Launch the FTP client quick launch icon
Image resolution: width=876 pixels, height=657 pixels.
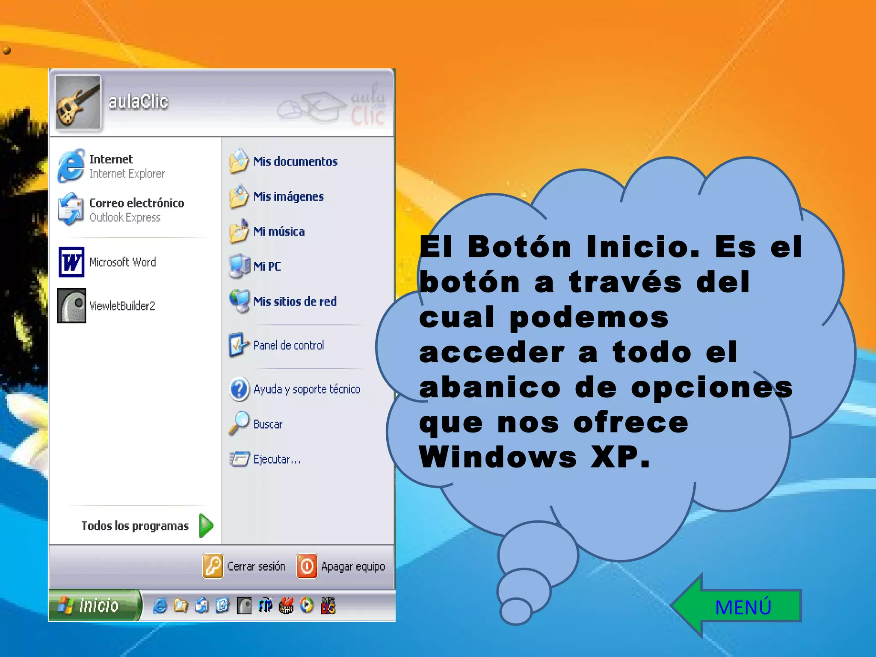[265, 606]
